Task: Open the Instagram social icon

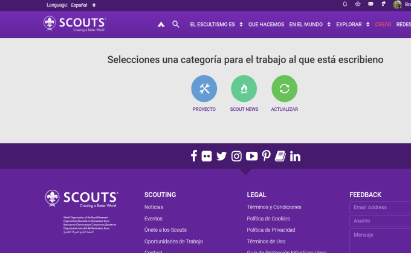Action: click(x=236, y=156)
